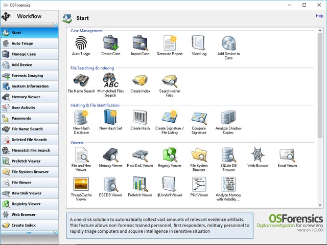Click the Email Viewer icon
Image resolution: width=327 pixels, height=245 pixels.
(x=287, y=155)
